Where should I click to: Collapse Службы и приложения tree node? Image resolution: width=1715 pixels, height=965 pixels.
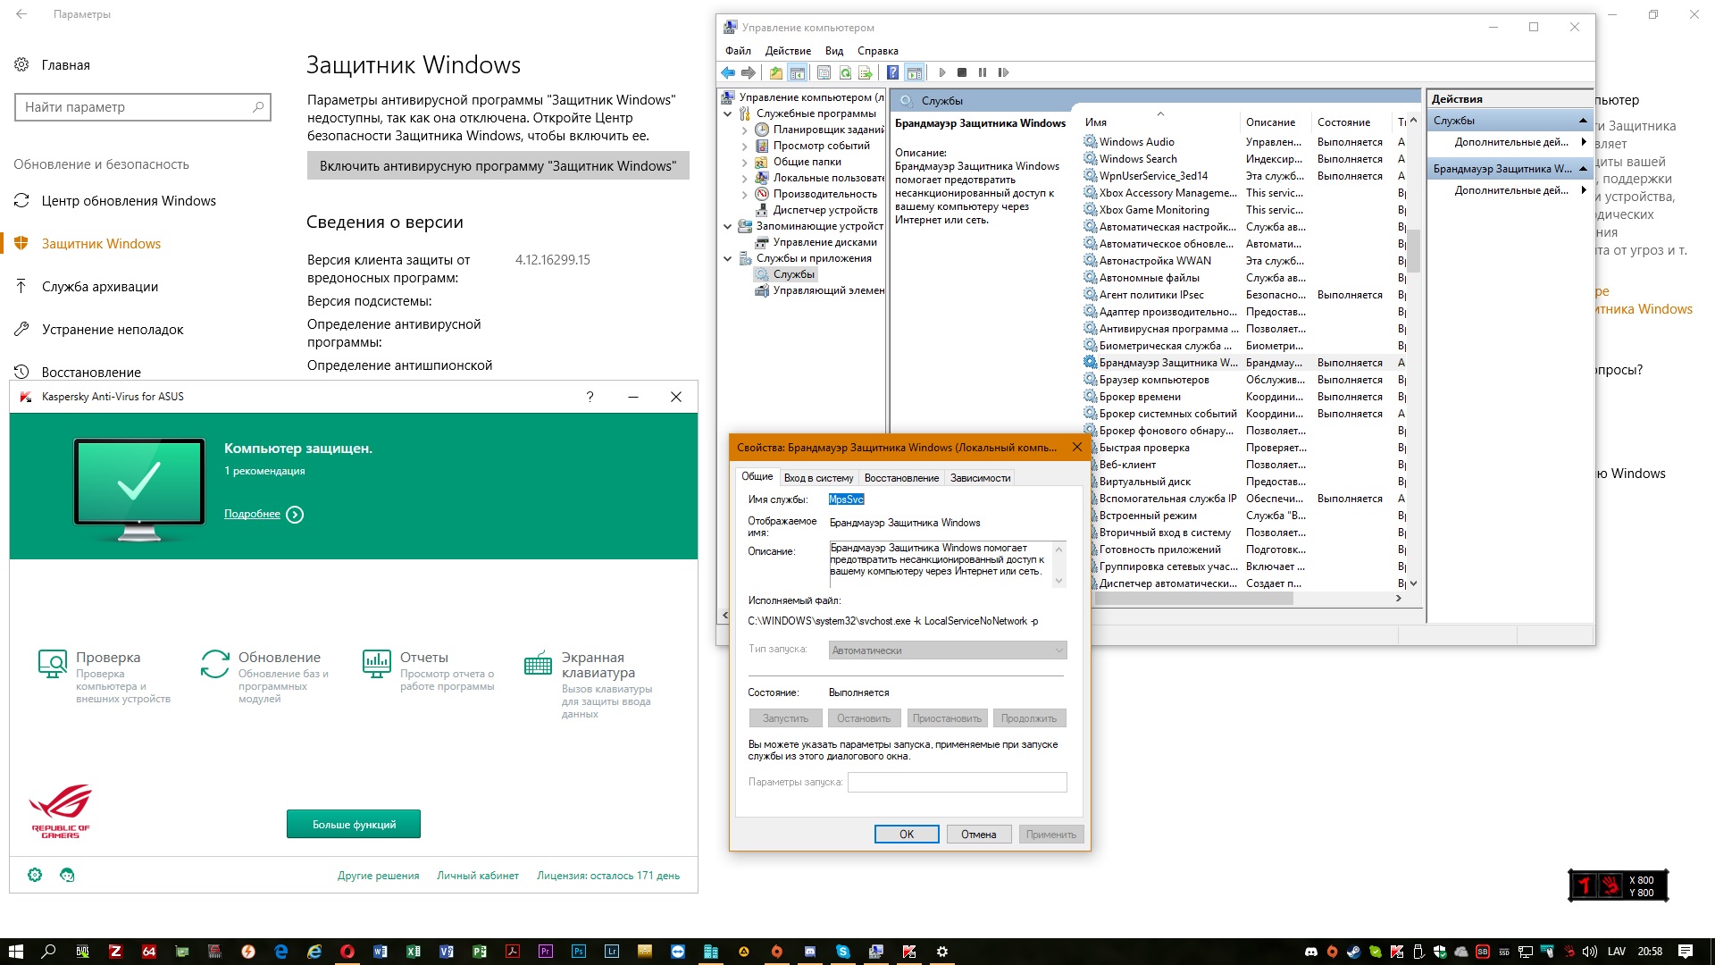(728, 258)
